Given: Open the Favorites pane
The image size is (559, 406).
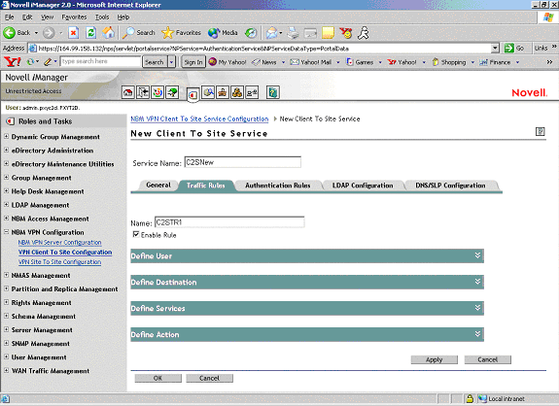Looking at the screenshot, I should pyautogui.click(x=181, y=33).
